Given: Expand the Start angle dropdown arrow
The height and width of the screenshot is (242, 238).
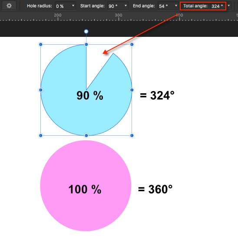Looking at the screenshot, I should (x=126, y=6).
